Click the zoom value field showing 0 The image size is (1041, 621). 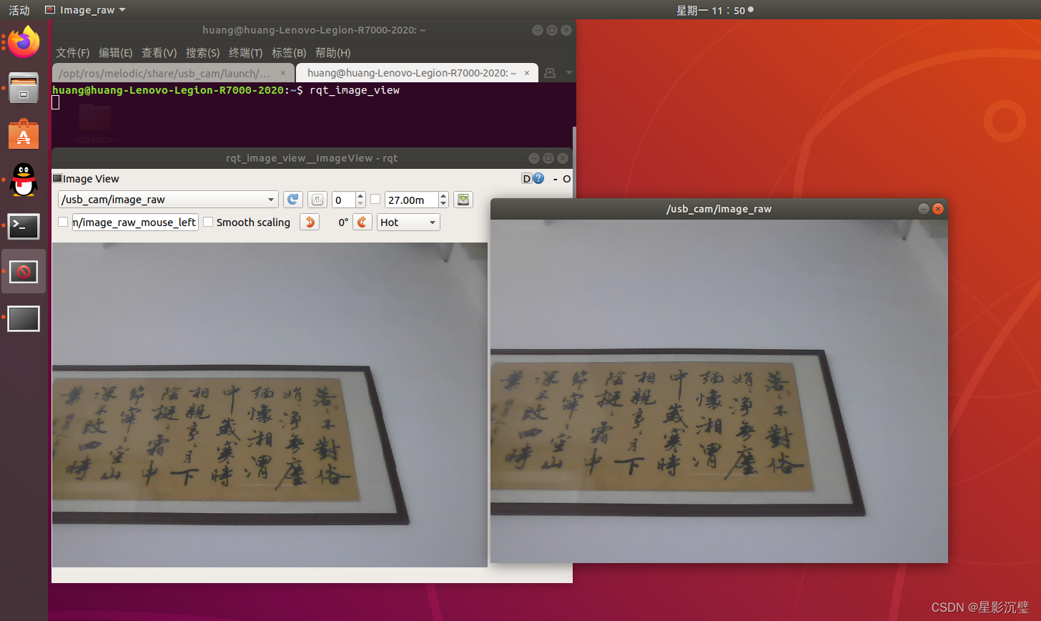pos(344,200)
